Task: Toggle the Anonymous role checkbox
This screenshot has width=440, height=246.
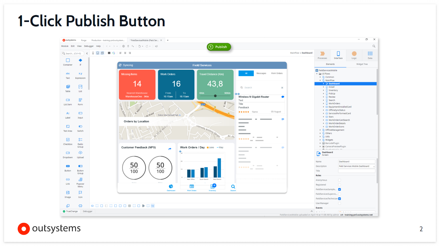Action: 339,180
